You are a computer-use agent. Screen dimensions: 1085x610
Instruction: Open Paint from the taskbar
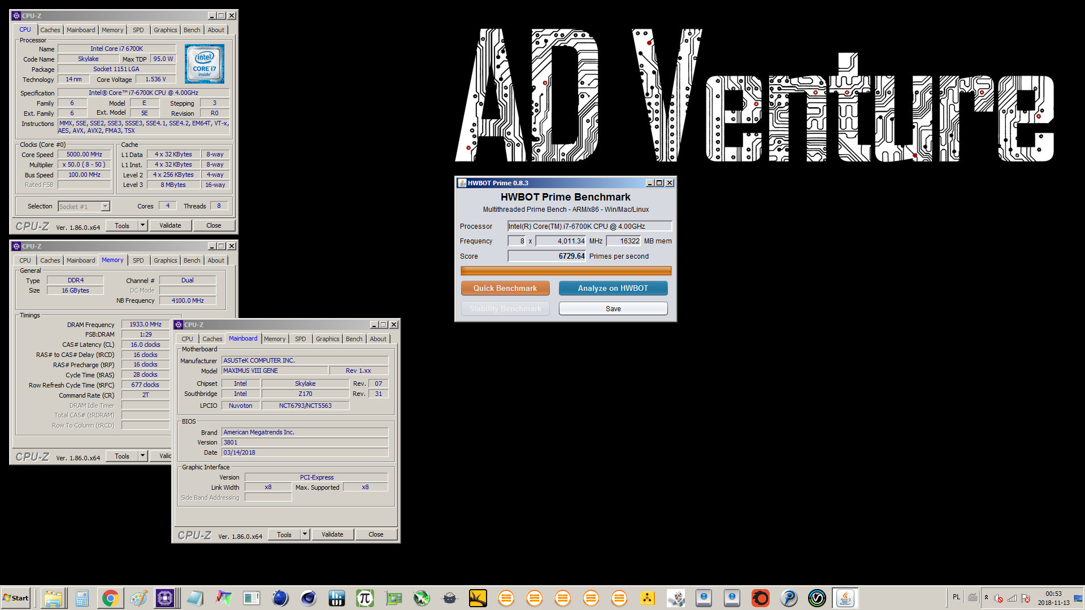[x=138, y=598]
